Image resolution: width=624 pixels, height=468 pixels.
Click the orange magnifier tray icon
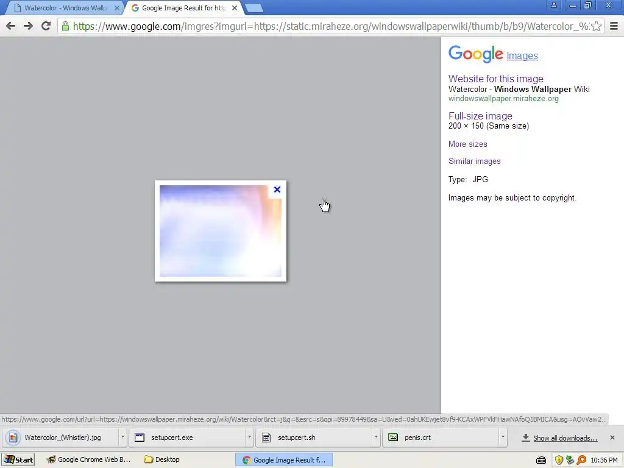581,461
